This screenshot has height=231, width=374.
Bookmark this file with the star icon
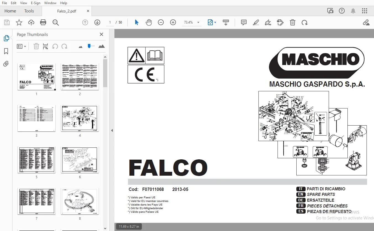tap(19, 22)
